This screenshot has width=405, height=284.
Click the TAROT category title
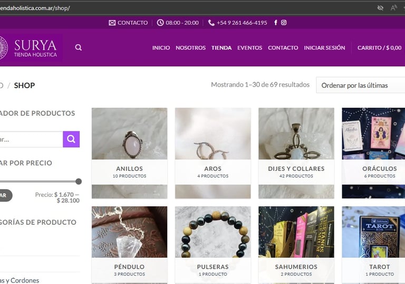(380, 267)
